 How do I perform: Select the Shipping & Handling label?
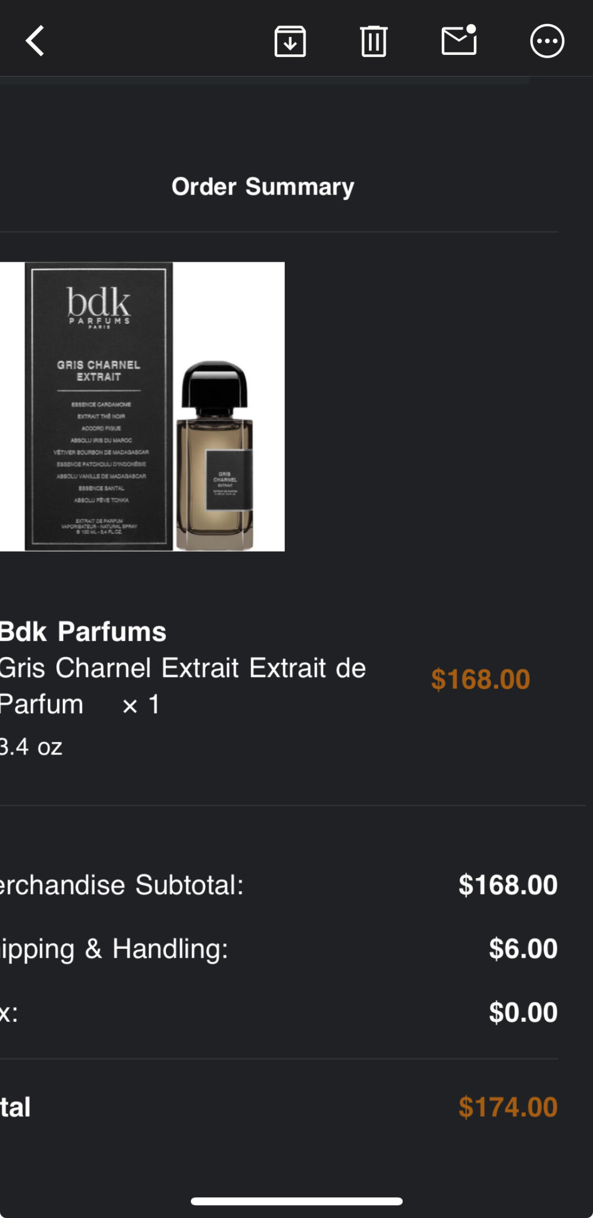114,949
